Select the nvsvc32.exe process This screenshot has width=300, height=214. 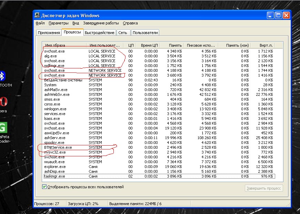(159, 152)
